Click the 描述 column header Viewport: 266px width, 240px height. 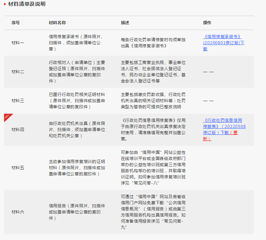125,23
